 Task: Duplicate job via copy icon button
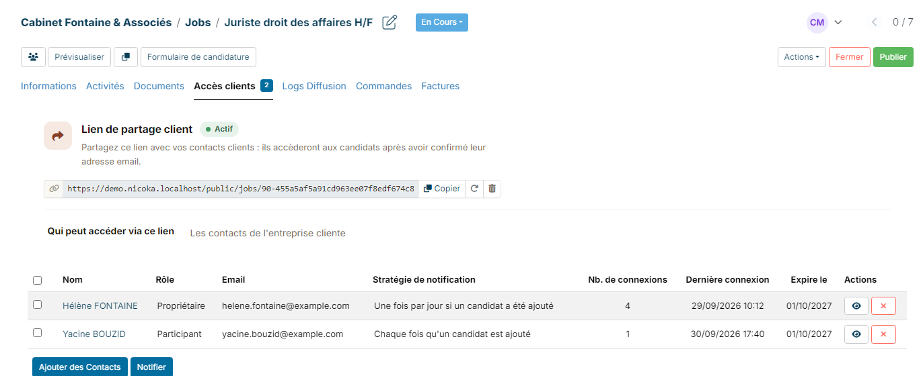pyautogui.click(x=126, y=57)
